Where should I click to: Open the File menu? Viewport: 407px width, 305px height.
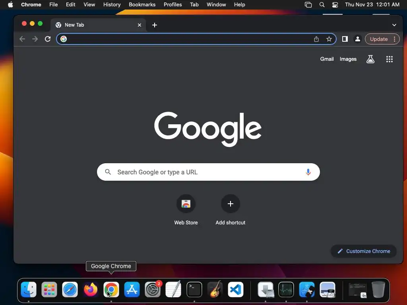coord(54,4)
